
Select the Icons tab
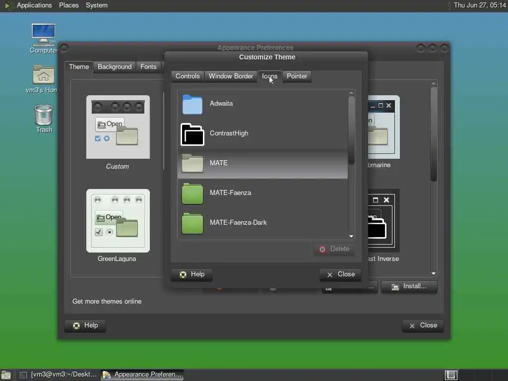tap(269, 76)
